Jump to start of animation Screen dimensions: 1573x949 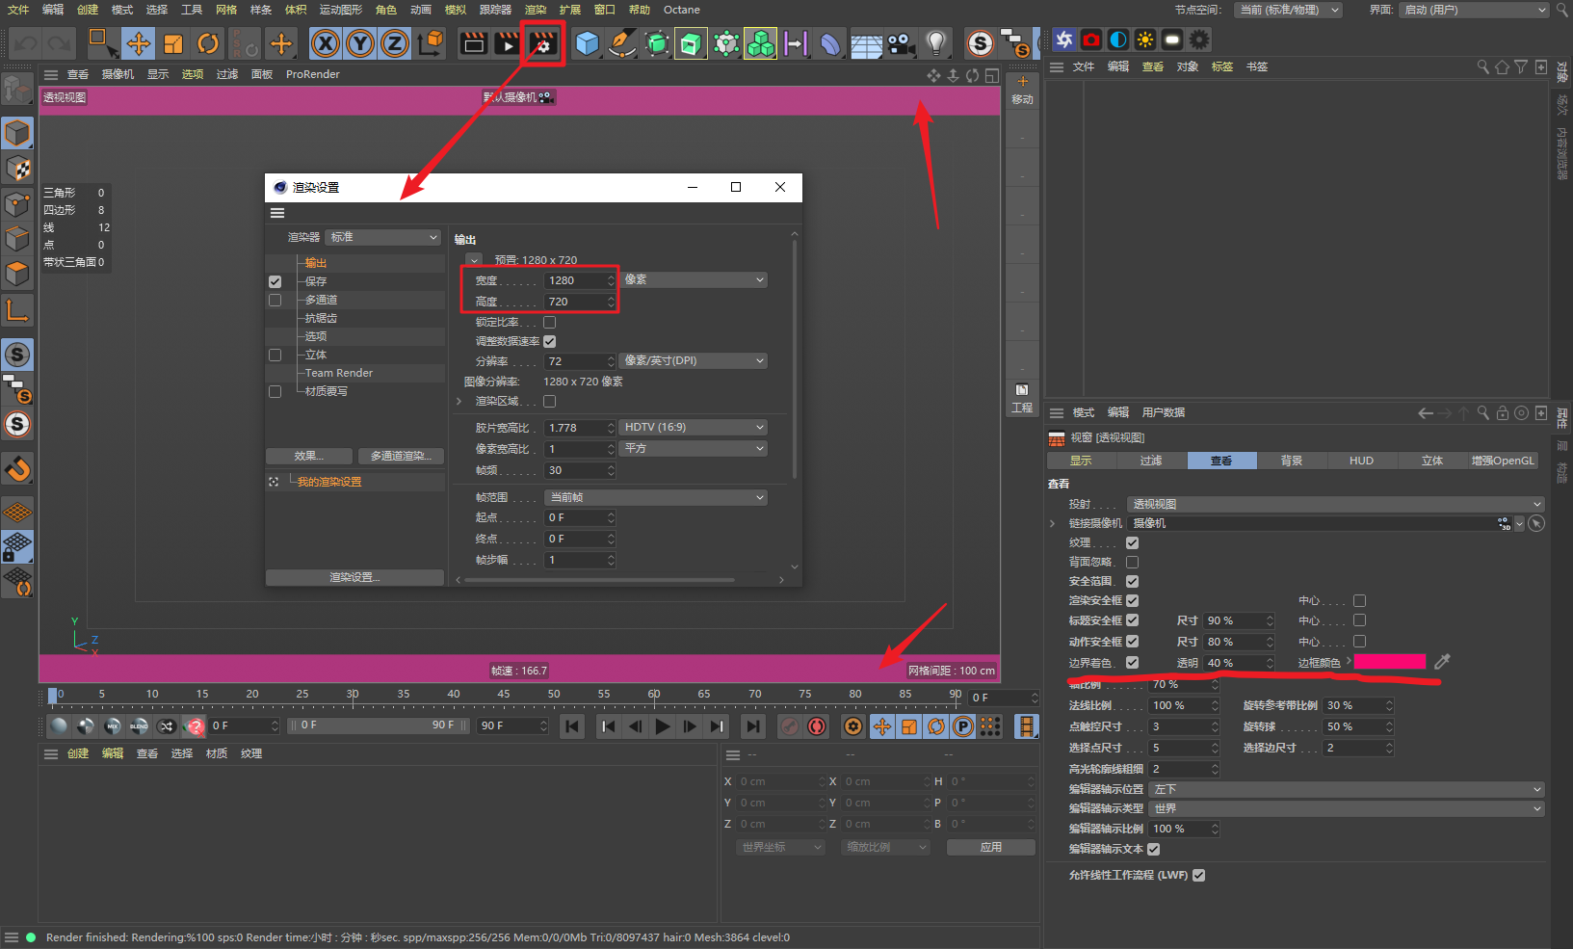pyautogui.click(x=572, y=726)
